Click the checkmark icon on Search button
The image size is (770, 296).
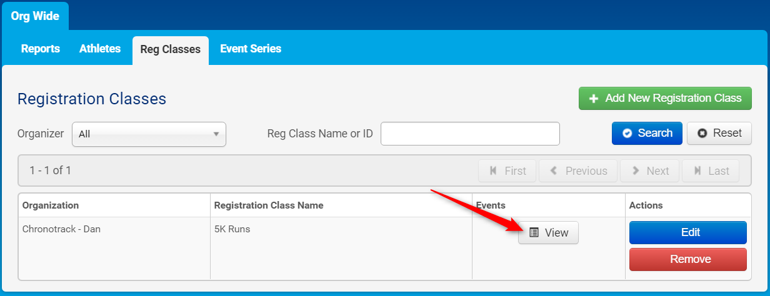click(626, 133)
